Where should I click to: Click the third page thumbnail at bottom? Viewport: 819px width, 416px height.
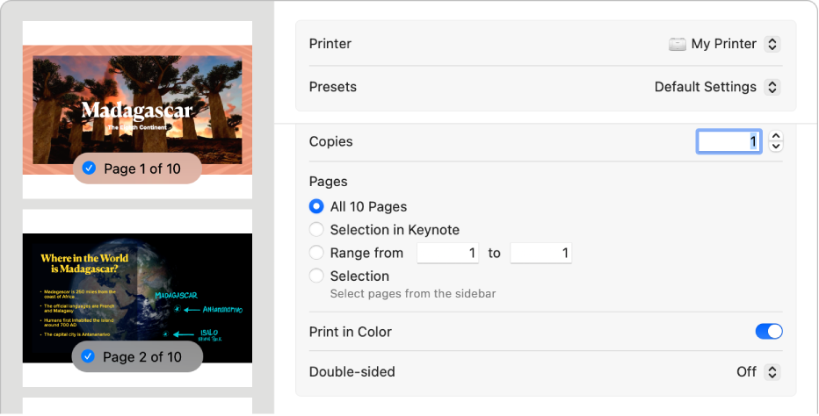tap(137, 406)
